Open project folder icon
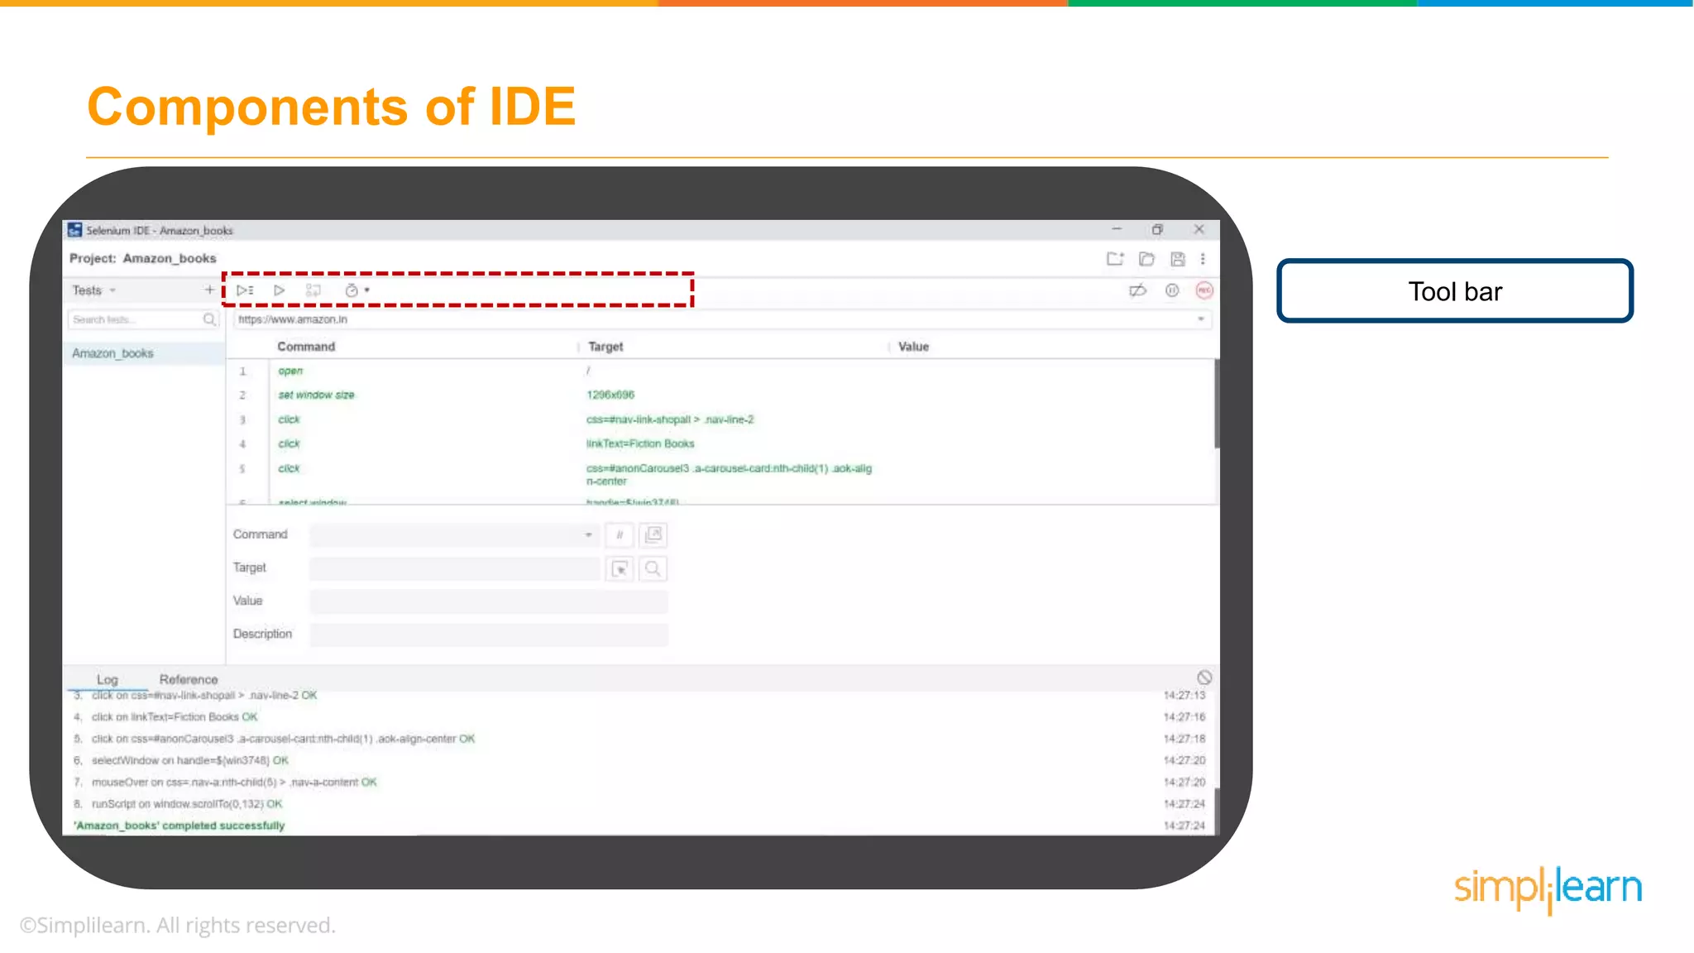Viewport: 1694px width, 953px height. [x=1146, y=259]
